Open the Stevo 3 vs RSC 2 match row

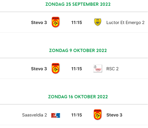pos(74,68)
